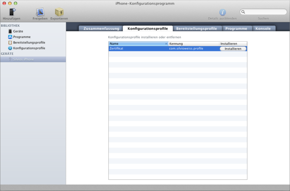Viewport: 290px width, 191px height.
Task: Click the Installieren column header
Action: 233,44
